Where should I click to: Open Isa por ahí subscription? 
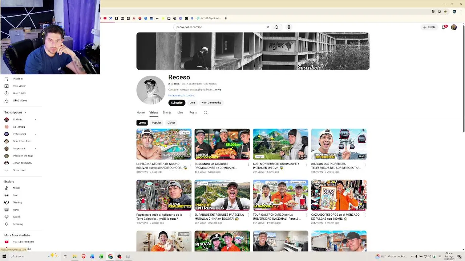[19, 149]
